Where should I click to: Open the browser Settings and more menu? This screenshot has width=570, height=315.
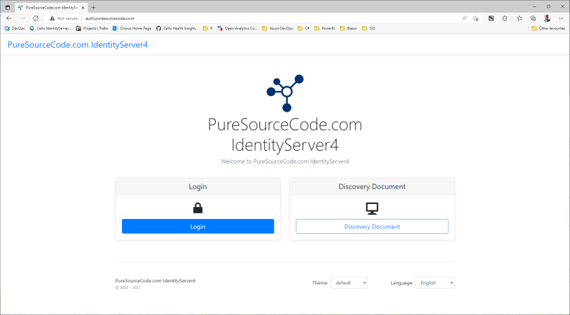(x=561, y=18)
